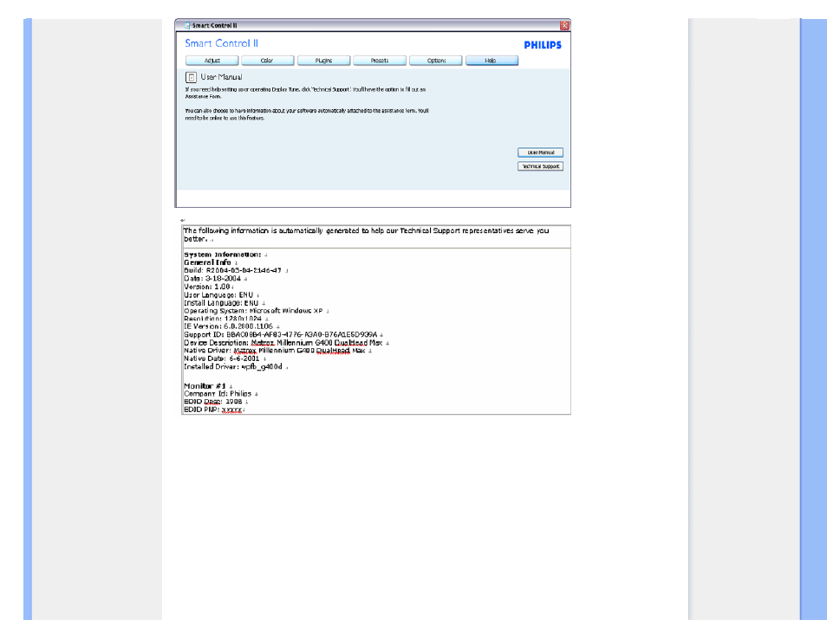Select the Native Driver line
The height and width of the screenshot is (639, 827).
[274, 351]
